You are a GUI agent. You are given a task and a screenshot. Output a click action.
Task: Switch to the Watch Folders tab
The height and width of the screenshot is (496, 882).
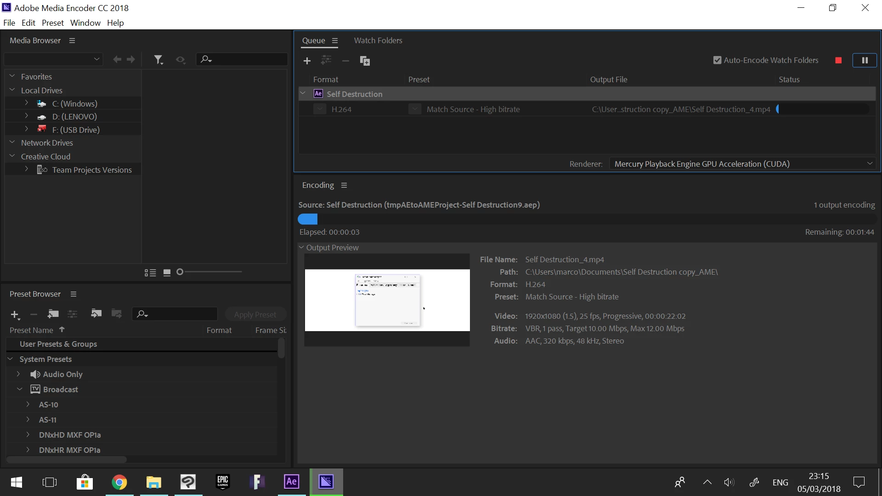click(x=378, y=40)
